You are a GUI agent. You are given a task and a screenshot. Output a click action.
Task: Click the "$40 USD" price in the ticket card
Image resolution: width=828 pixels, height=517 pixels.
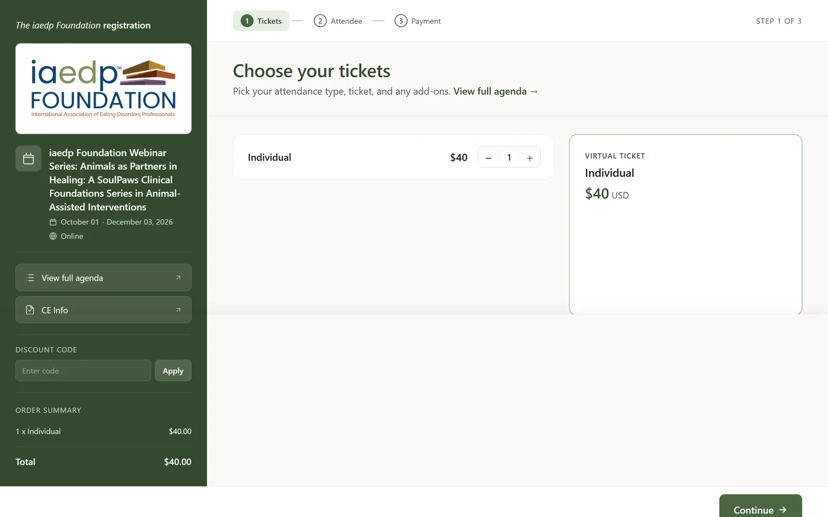tap(607, 194)
